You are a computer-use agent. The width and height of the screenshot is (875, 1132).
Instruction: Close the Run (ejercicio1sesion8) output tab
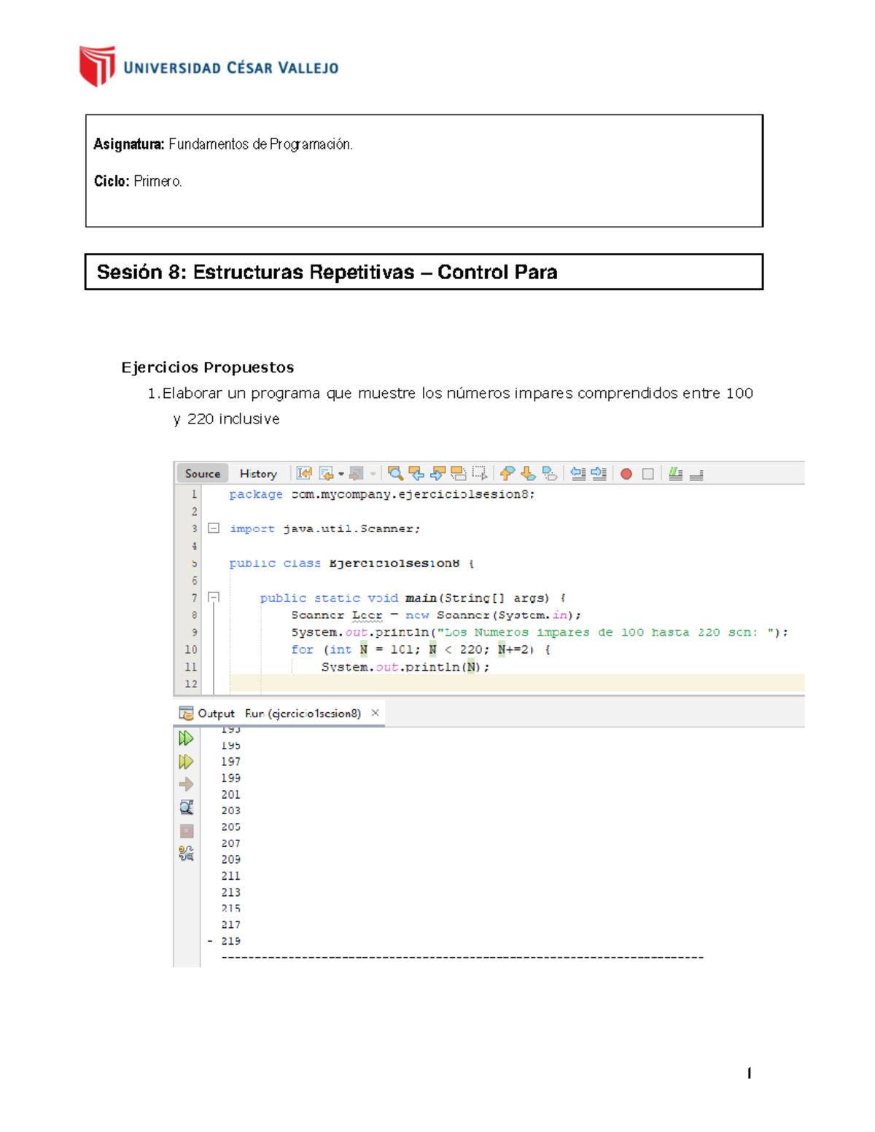click(x=376, y=713)
